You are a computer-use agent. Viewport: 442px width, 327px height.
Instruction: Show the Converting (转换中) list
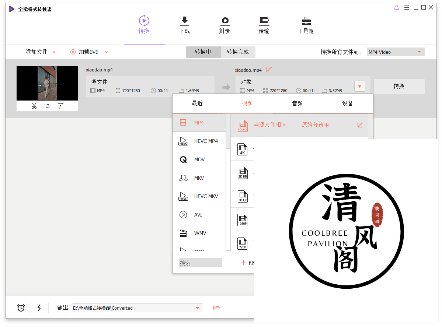coord(203,52)
